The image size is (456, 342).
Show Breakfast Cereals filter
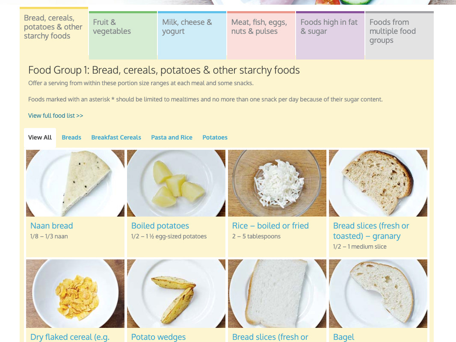(116, 137)
